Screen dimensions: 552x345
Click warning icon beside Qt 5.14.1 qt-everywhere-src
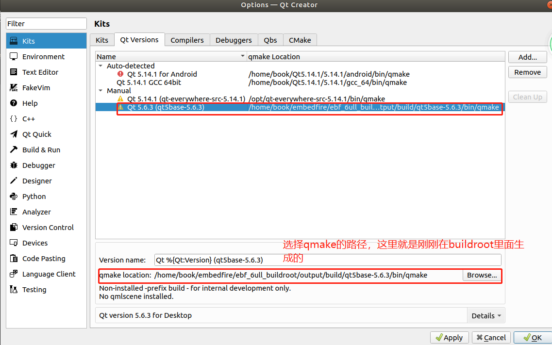point(120,99)
